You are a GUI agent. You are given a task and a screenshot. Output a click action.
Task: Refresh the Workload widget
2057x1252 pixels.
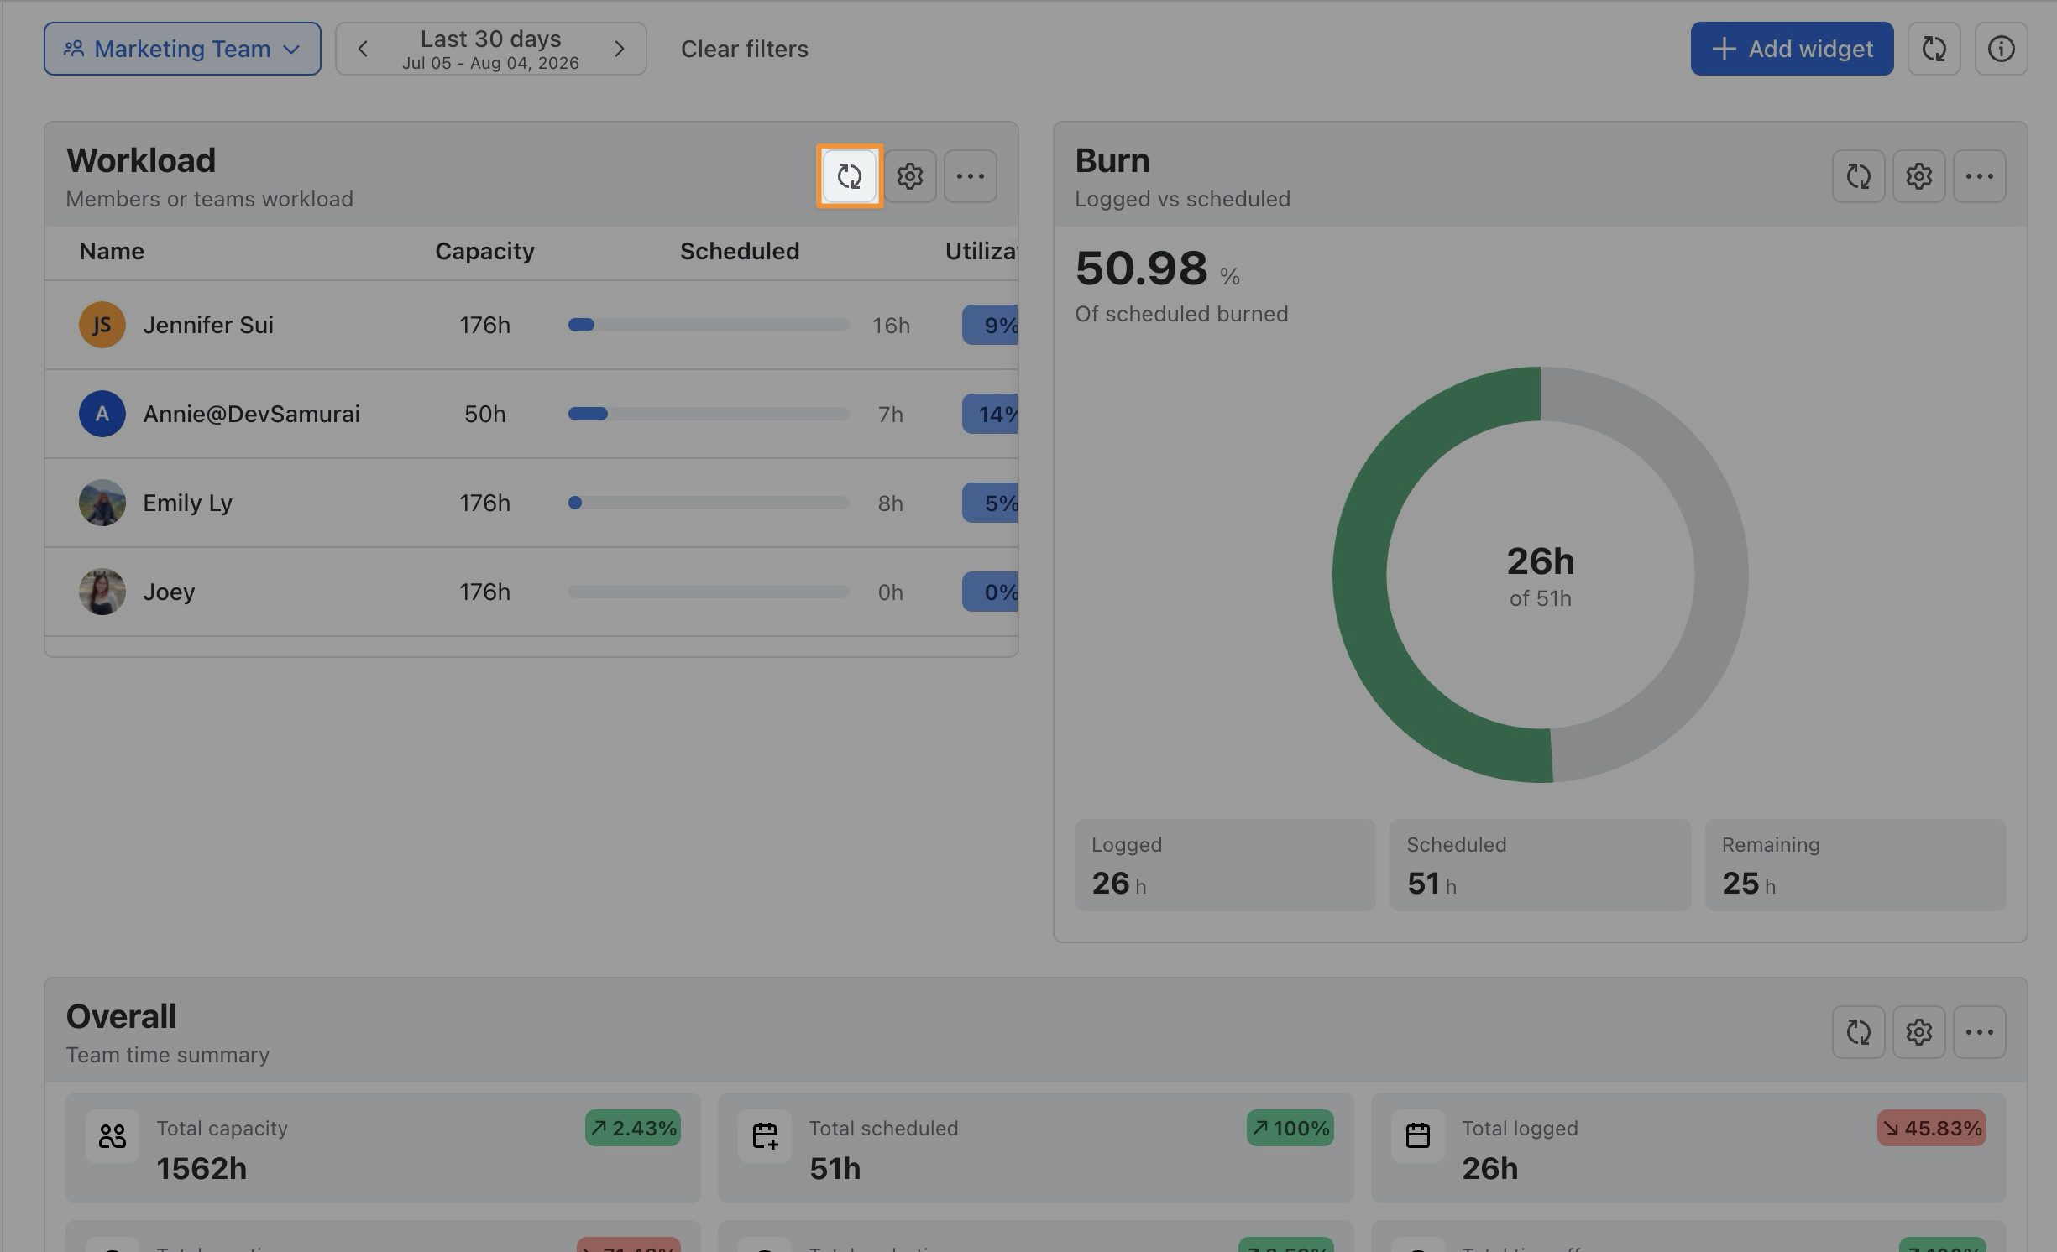pos(849,176)
